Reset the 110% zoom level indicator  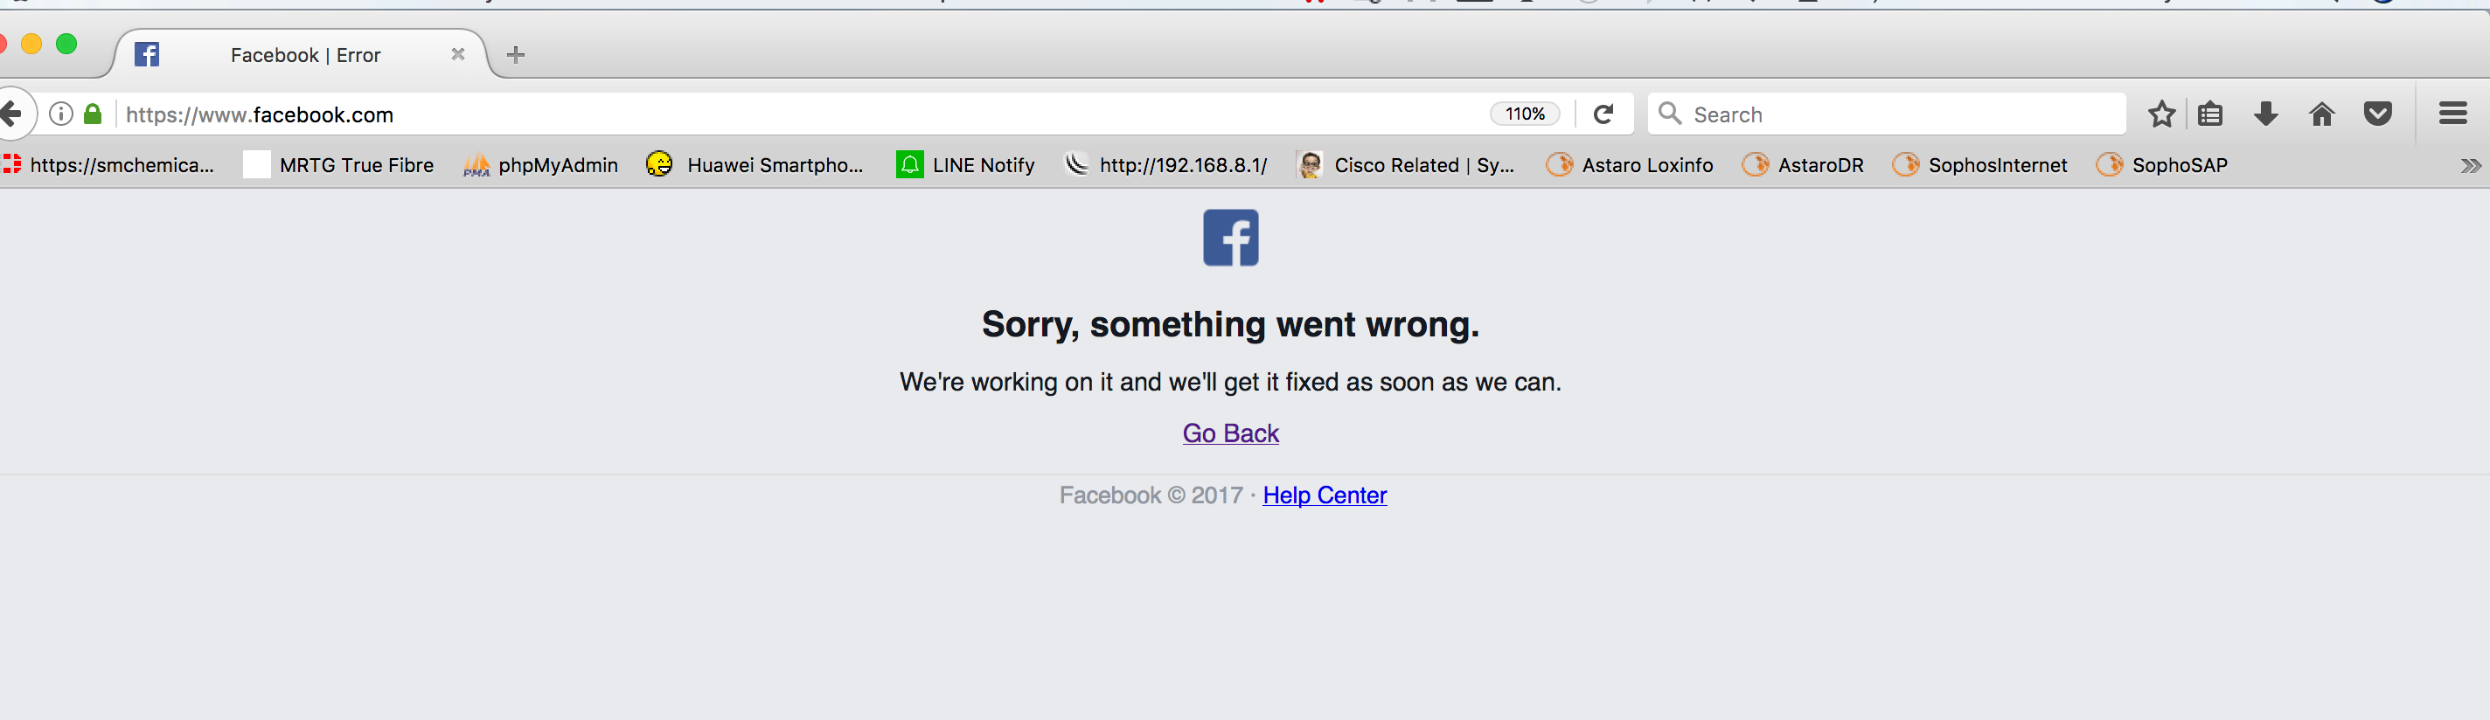click(x=1525, y=114)
